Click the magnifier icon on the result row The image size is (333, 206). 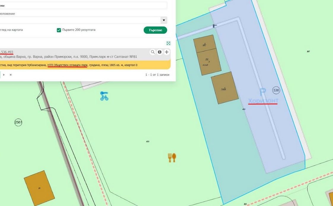(153, 52)
